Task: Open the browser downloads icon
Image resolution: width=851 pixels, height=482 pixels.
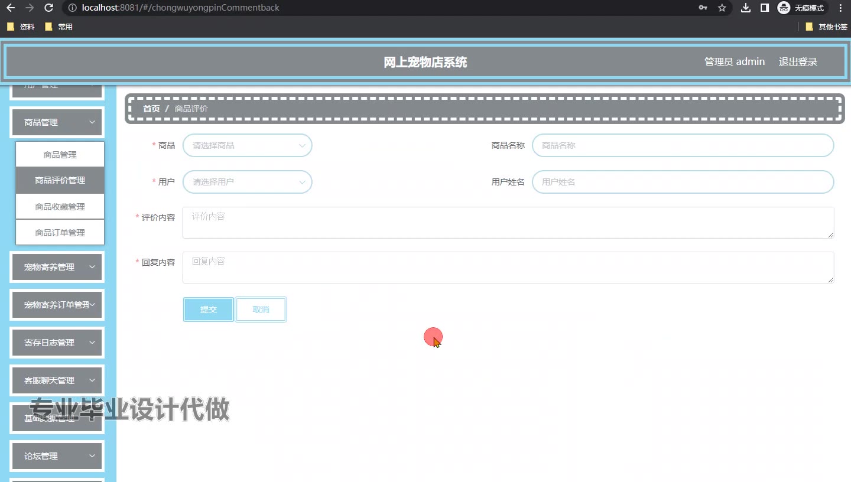Action: coord(746,8)
